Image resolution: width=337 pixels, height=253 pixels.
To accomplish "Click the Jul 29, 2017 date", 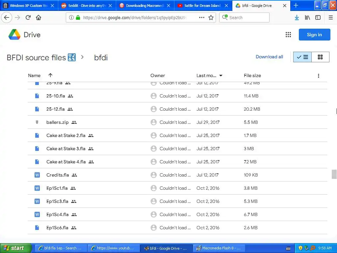I will point(208,122).
